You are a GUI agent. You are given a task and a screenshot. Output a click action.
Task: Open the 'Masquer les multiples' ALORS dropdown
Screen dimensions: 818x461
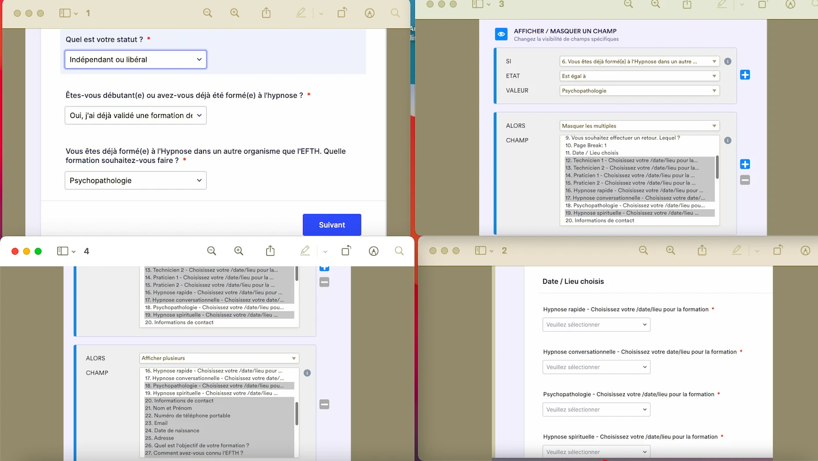[639, 125]
